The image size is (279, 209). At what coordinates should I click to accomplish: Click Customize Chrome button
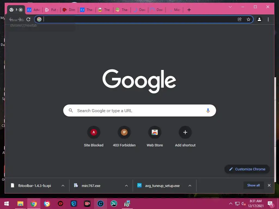247,169
